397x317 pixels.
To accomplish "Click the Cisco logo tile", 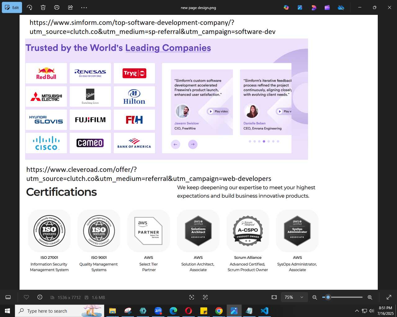I will tap(46, 143).
